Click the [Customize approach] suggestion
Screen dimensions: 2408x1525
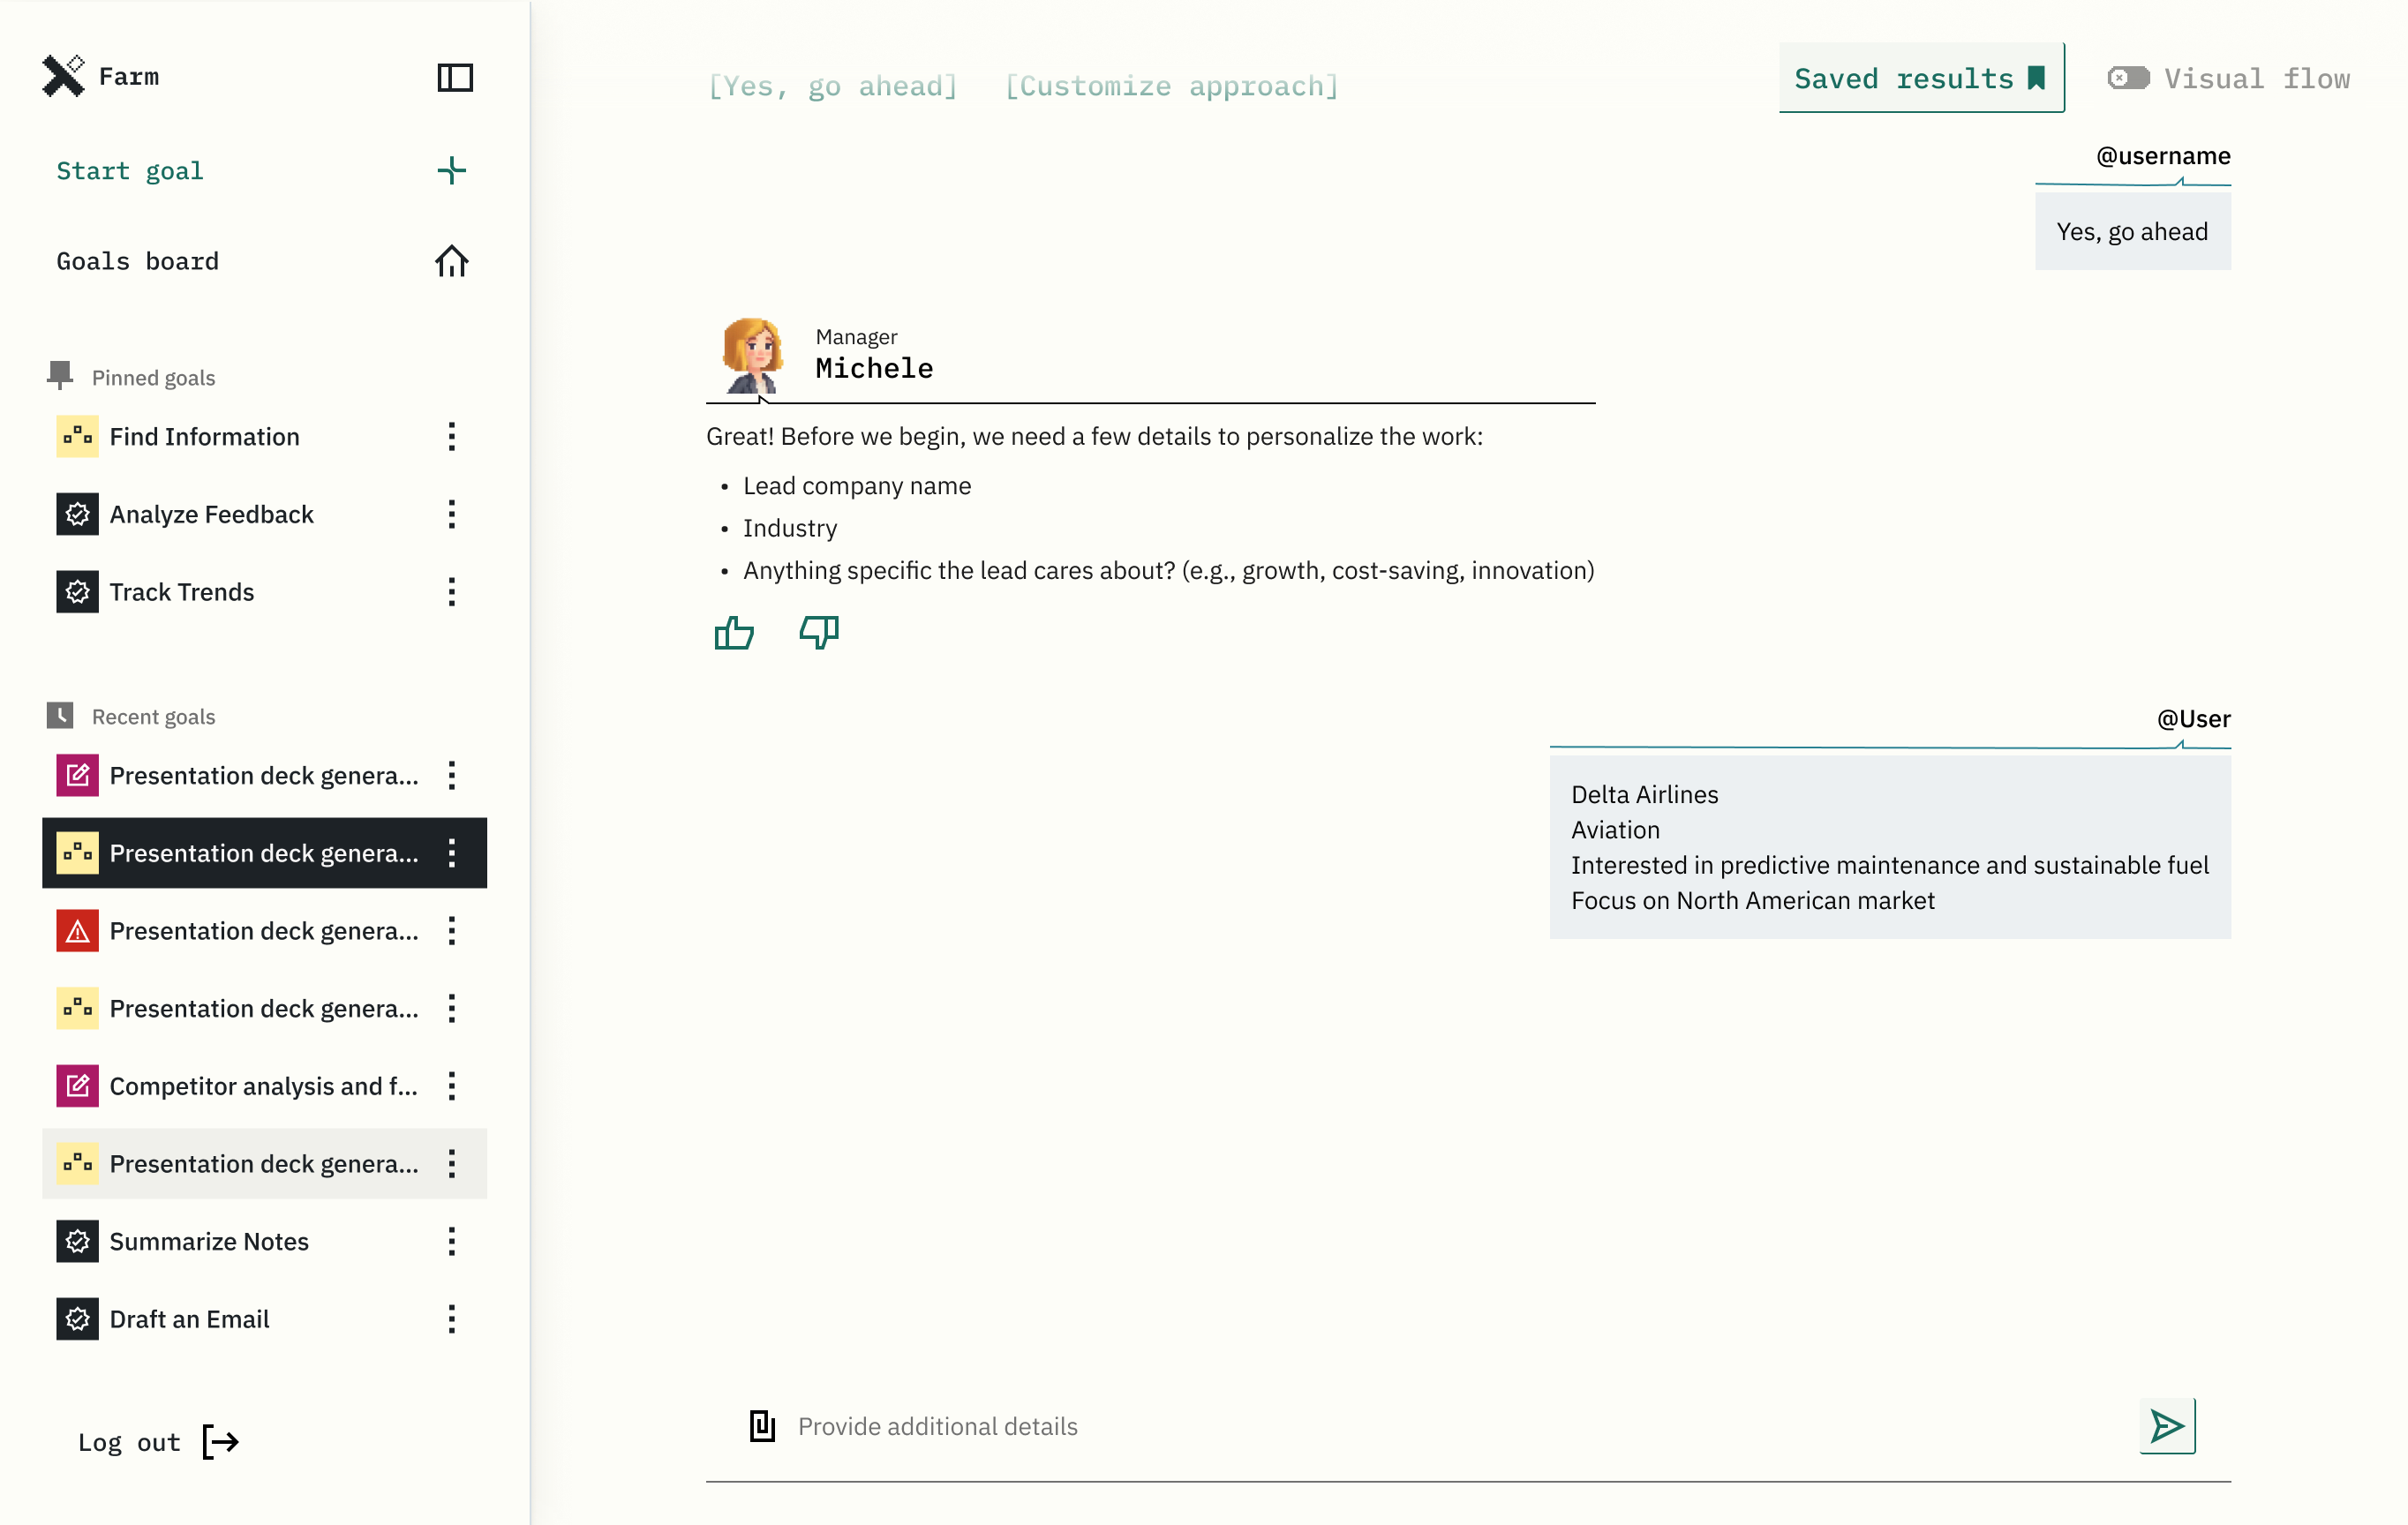click(1171, 86)
